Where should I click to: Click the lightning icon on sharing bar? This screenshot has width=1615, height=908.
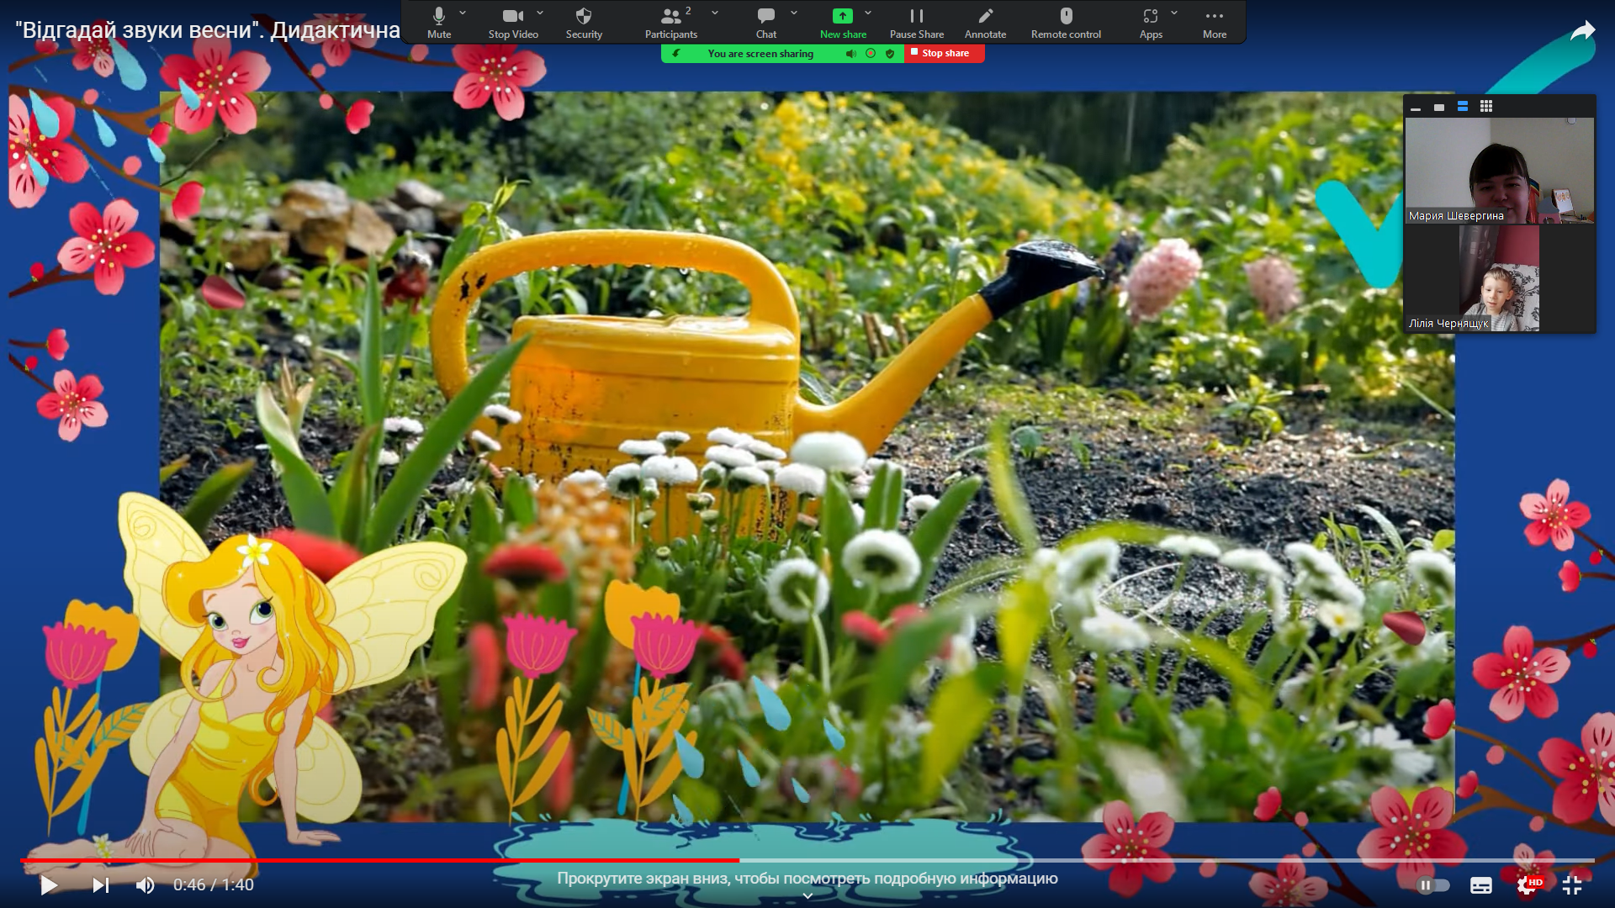676,54
